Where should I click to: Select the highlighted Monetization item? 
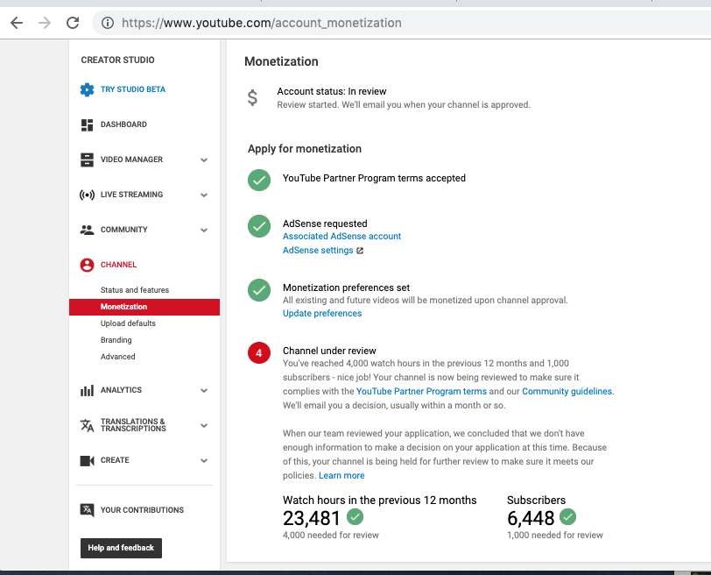(x=144, y=307)
